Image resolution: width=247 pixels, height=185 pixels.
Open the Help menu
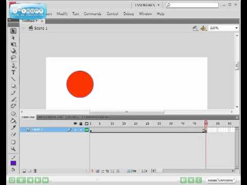coord(161,14)
